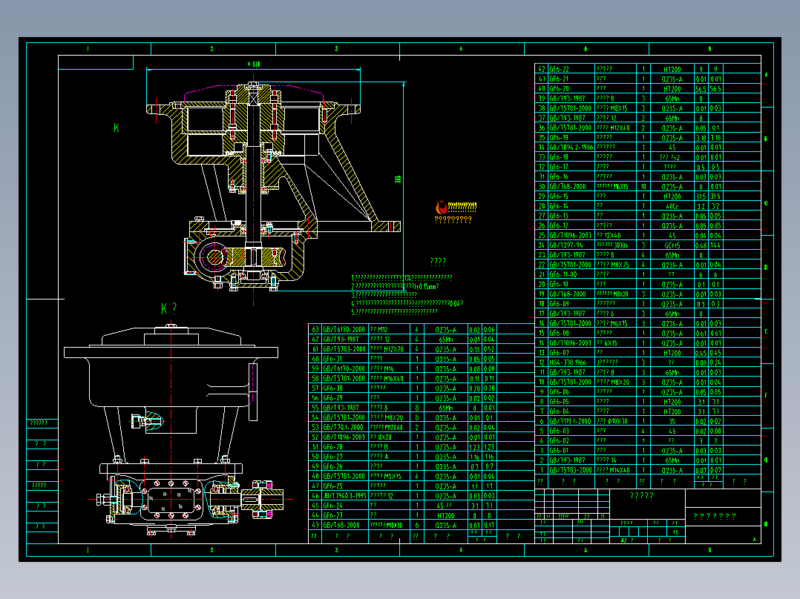Click the 1.44 total weight for item 24
The width and height of the screenshot is (800, 599).
(716, 245)
